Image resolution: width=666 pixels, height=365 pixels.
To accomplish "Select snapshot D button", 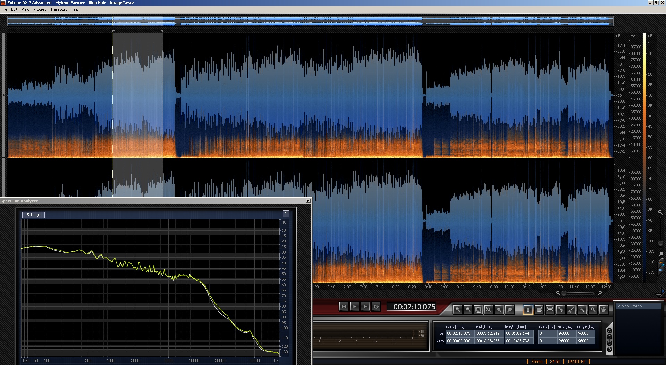I will click(609, 349).
